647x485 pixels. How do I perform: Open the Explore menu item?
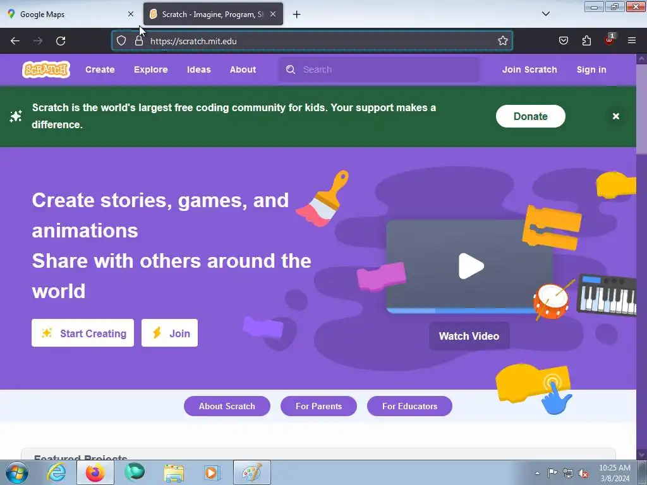[150, 69]
